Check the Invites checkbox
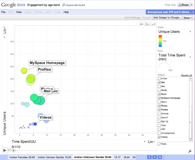Screen dimensions: 195x160 (159, 79)
